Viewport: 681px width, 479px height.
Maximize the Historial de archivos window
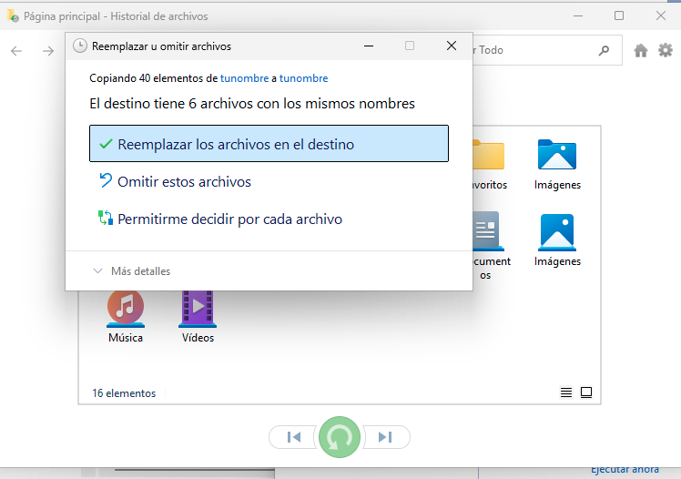click(x=619, y=15)
